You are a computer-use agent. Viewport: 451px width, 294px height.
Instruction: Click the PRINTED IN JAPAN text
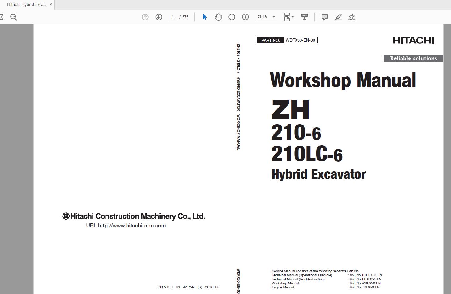coord(189,287)
